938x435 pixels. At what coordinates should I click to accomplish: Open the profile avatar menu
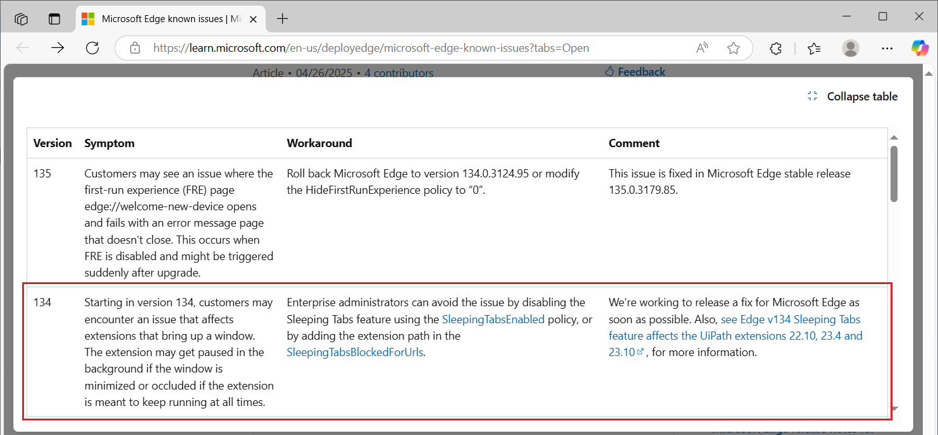click(851, 48)
